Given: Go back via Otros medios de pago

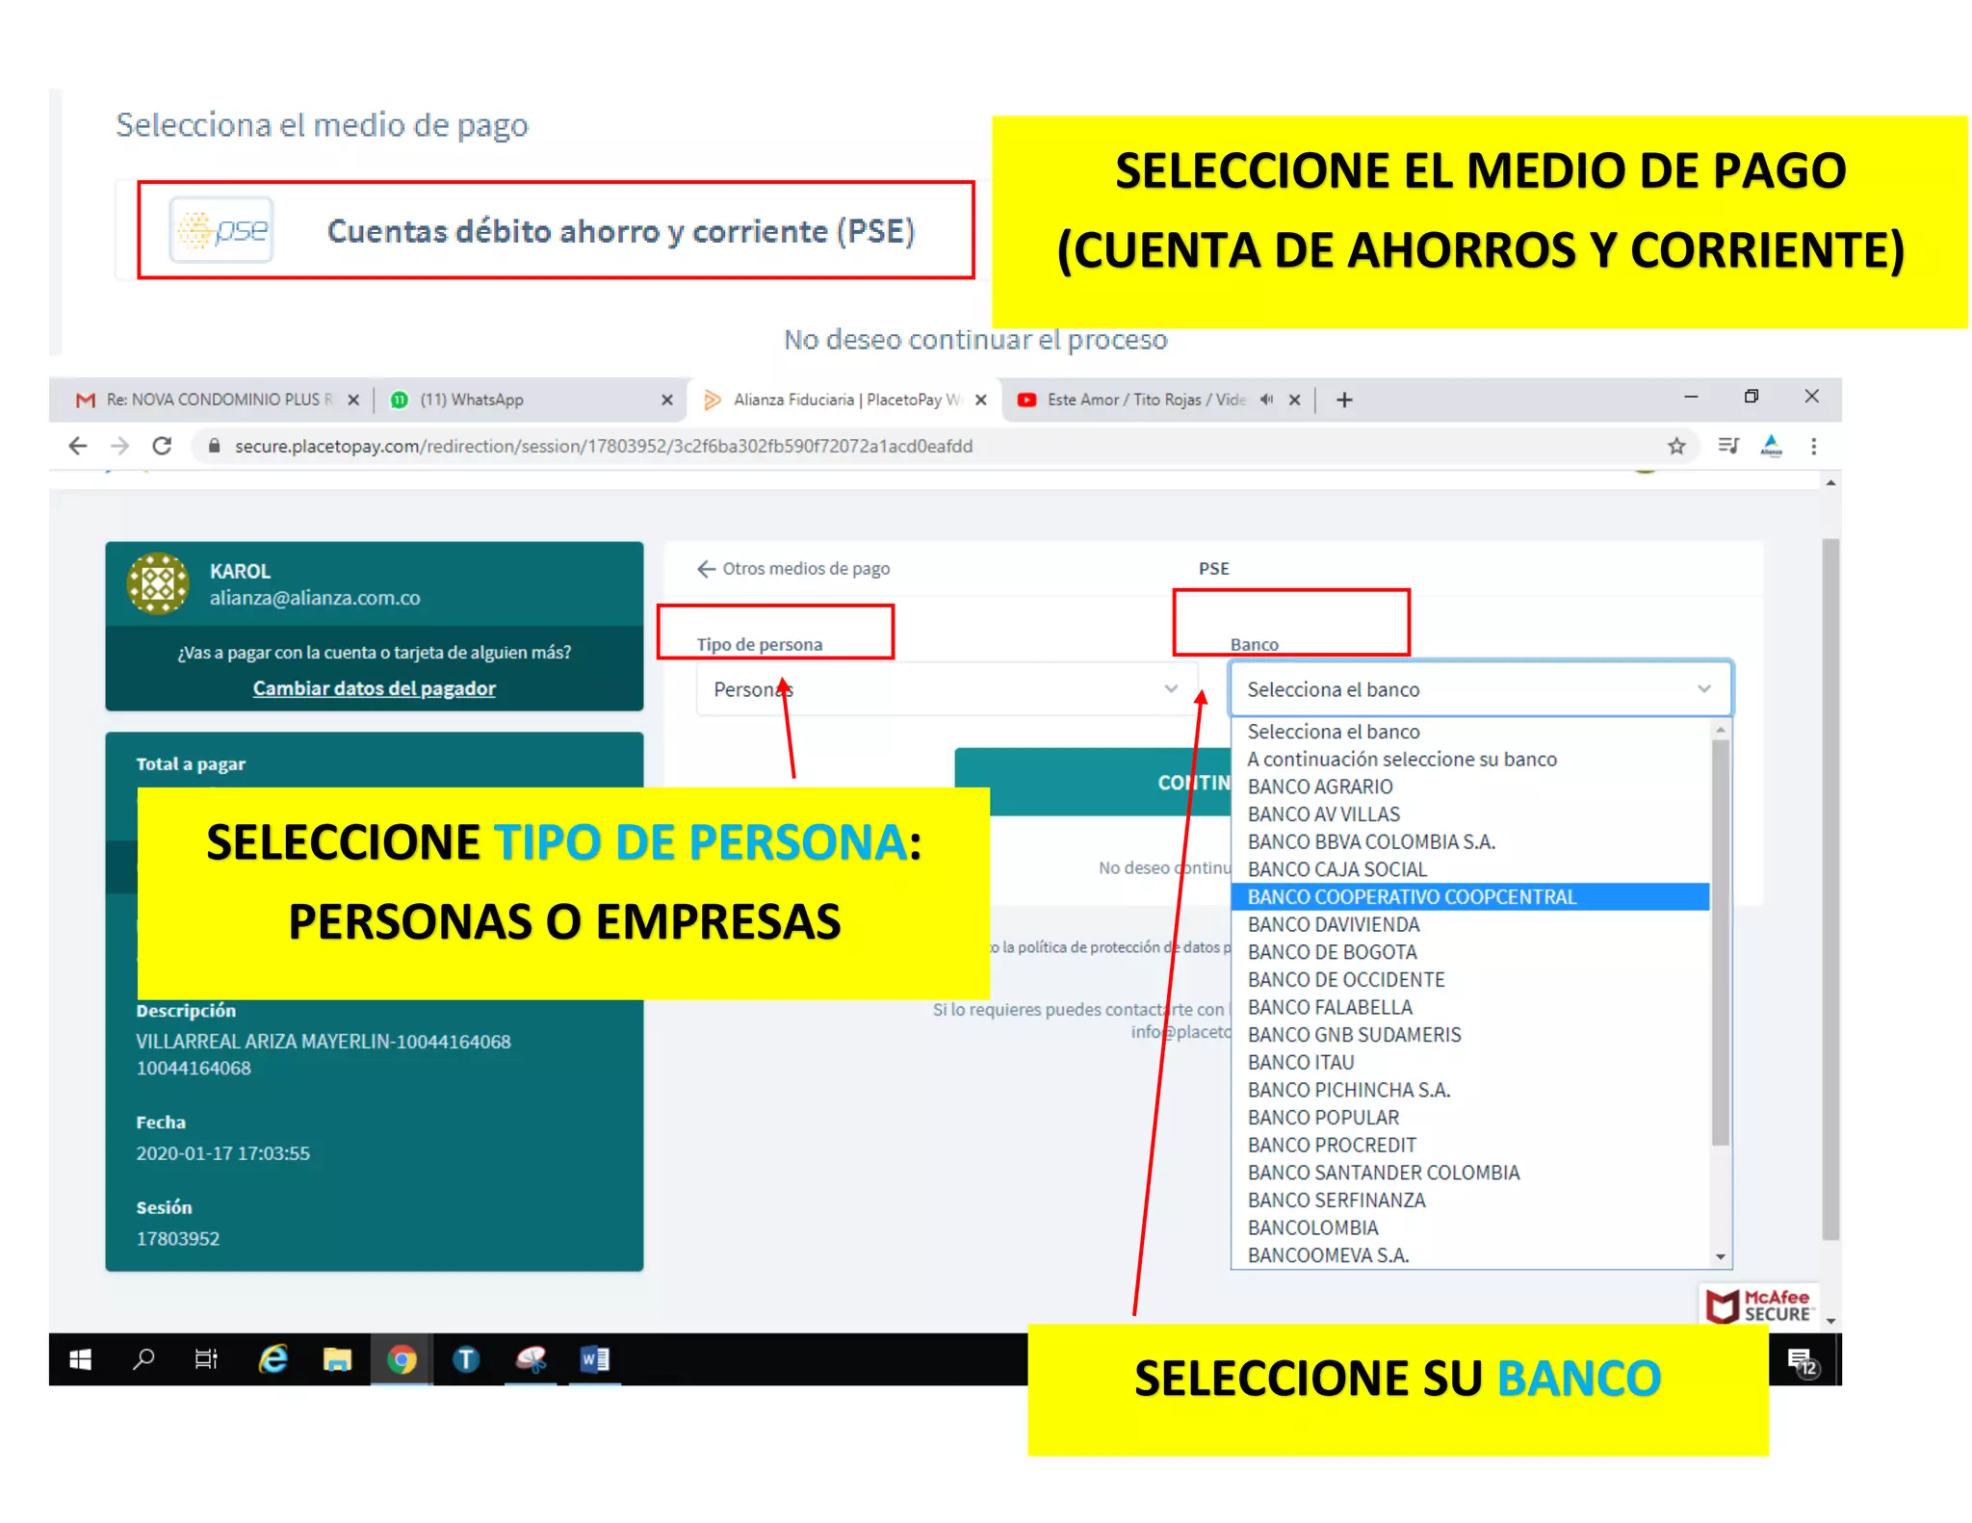Looking at the screenshot, I should [793, 569].
